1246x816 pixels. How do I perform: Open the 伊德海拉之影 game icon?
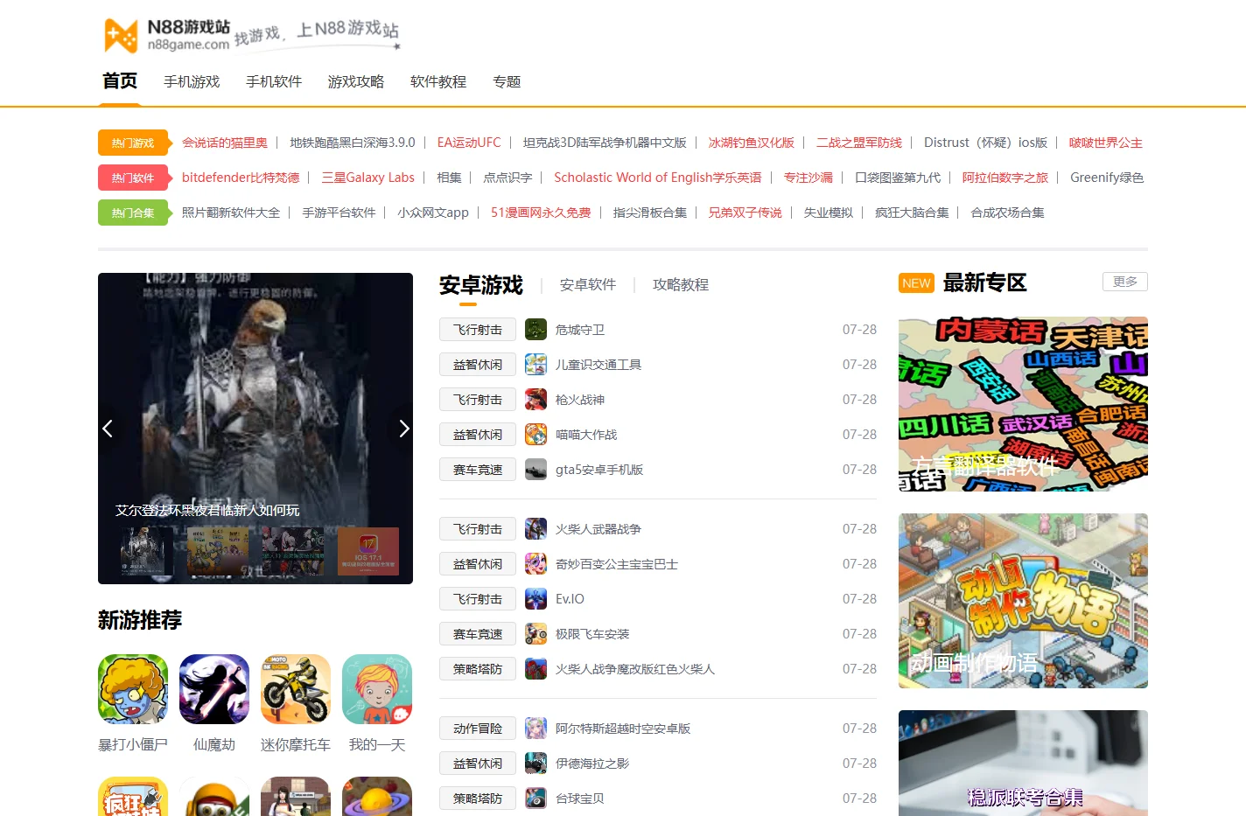tap(535, 764)
